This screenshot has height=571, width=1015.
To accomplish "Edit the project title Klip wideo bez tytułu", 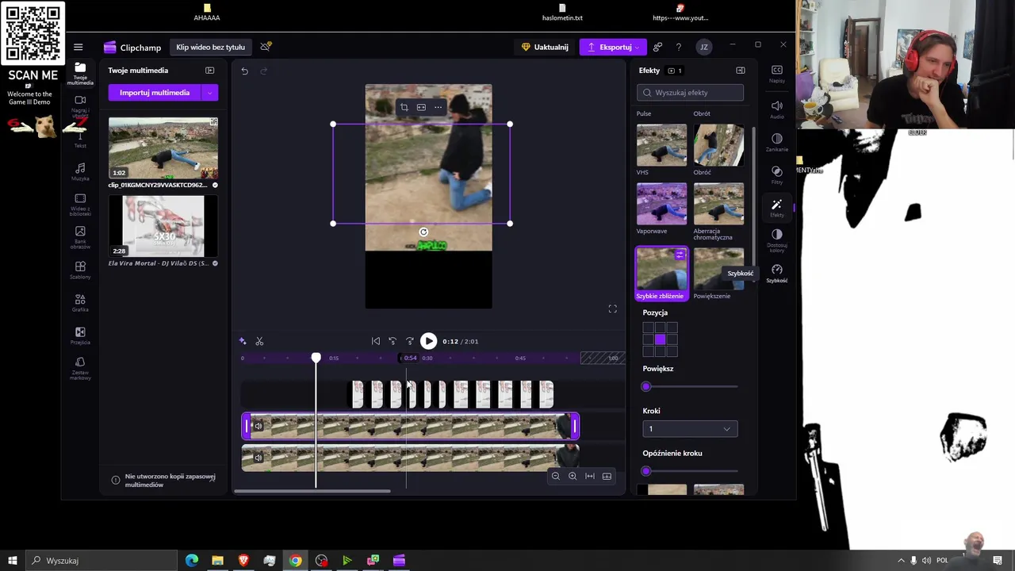I will coord(210,47).
